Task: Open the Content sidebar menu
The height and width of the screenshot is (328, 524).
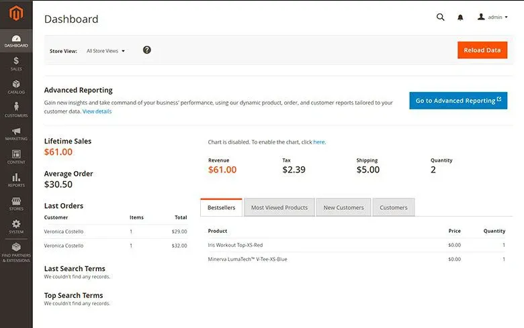Action: point(16,158)
